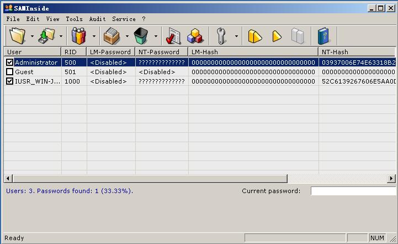Click Administrator's LM-Password <Disabled> cell
Screen dimensions: 398x244
[108, 63]
